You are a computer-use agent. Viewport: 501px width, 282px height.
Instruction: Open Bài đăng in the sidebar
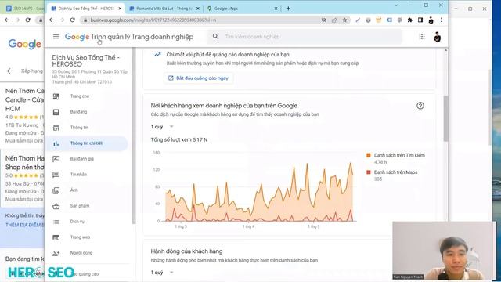pos(78,112)
